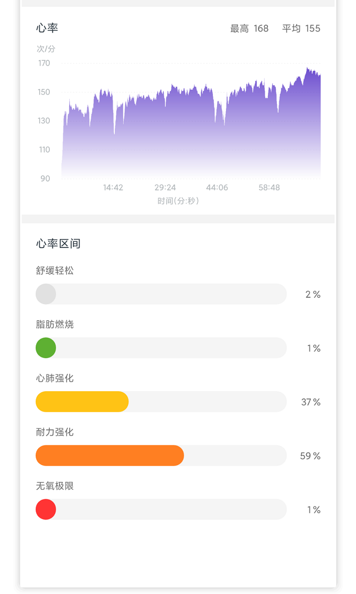The height and width of the screenshot is (594, 356).
Task: Select the 14:42 time axis label
Action: click(113, 187)
